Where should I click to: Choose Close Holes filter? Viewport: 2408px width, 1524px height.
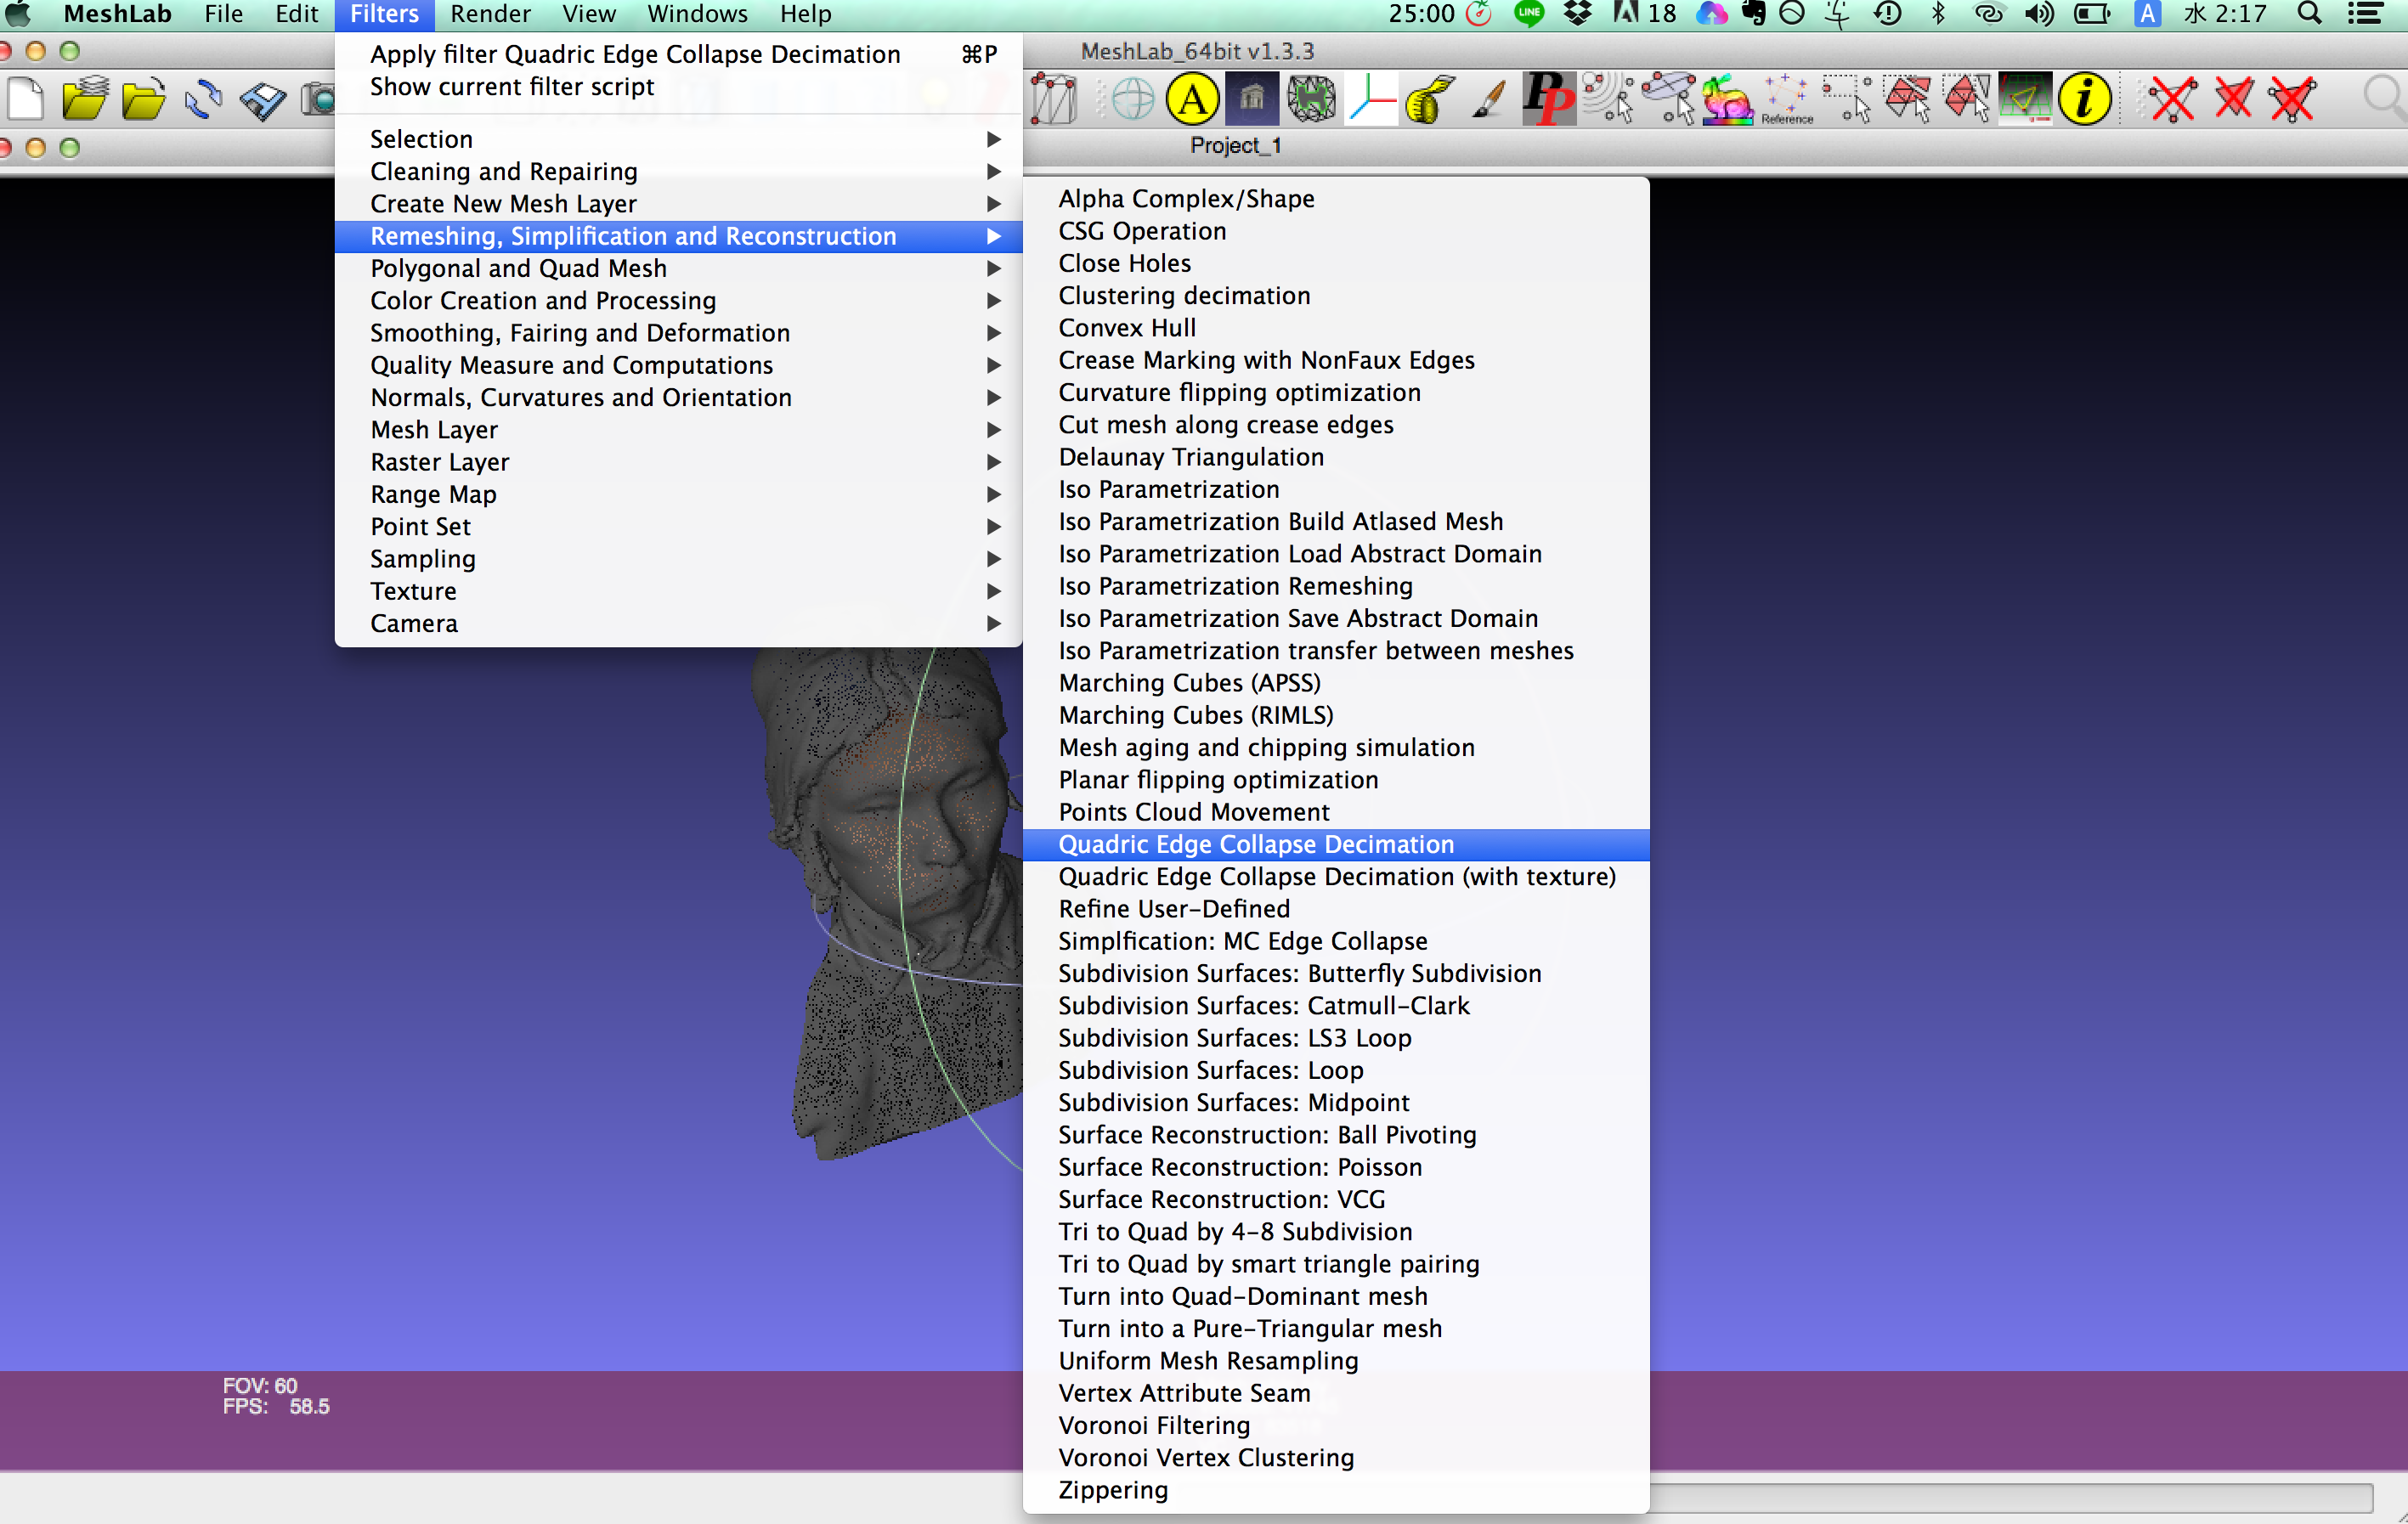point(1336,263)
